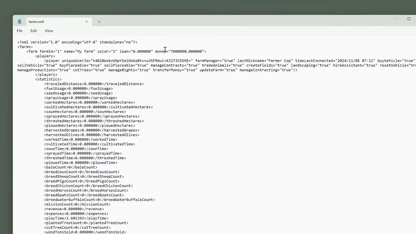Minimize the Notepad window
416x234 pixels.
(x=396, y=19)
